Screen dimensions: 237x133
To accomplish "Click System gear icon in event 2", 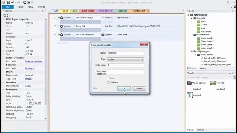I will point(61,26).
